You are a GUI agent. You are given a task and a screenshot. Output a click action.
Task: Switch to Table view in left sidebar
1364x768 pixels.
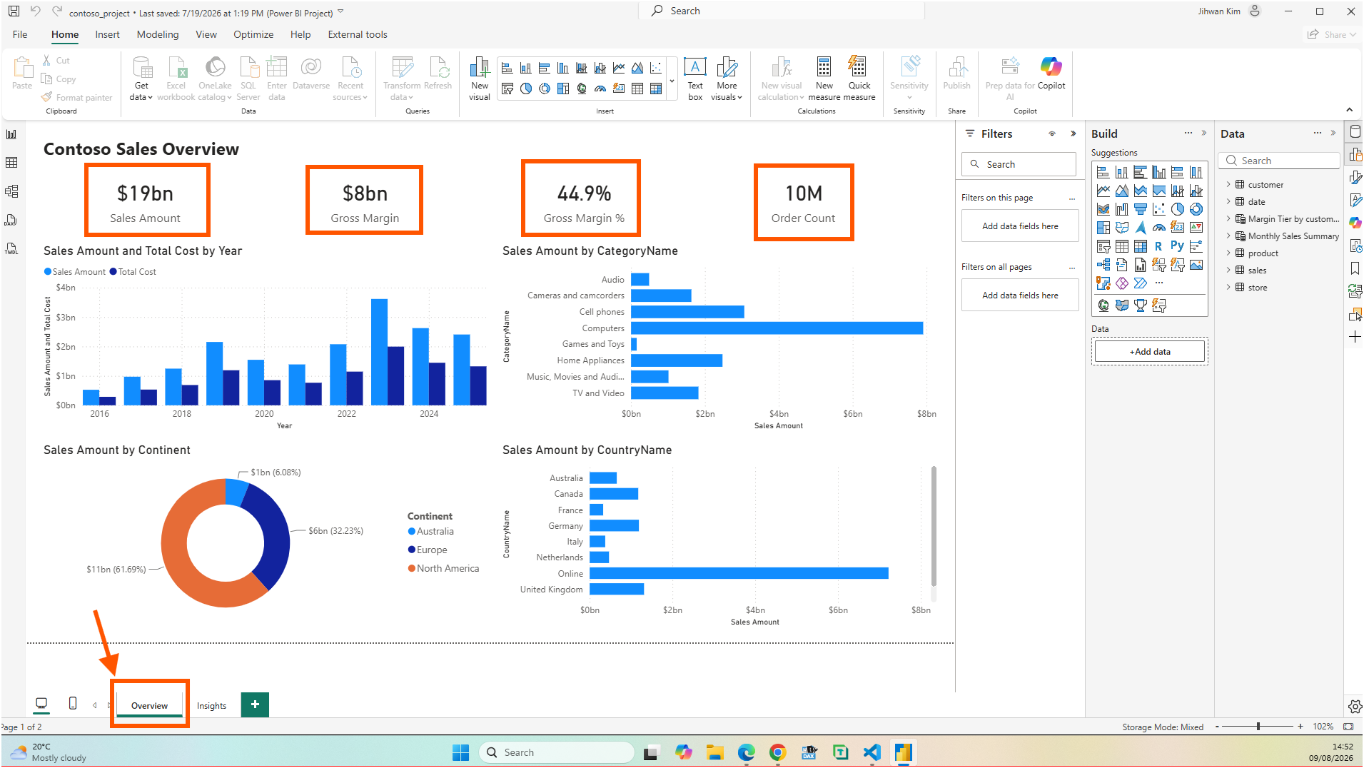tap(11, 163)
